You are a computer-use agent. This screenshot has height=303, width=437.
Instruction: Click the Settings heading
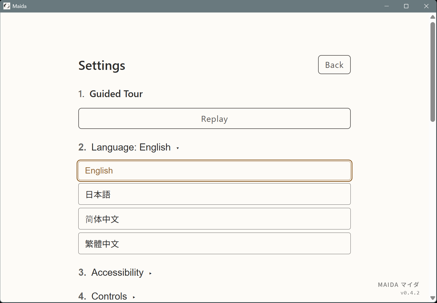point(102,66)
